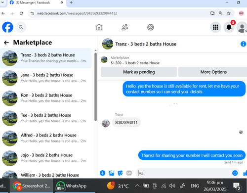This screenshot has height=193, width=247.
Task: Click the Marketplace heading
Action: click(x=33, y=43)
